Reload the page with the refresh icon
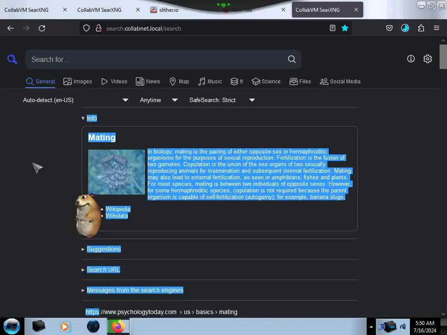This screenshot has width=447, height=335. point(42,28)
